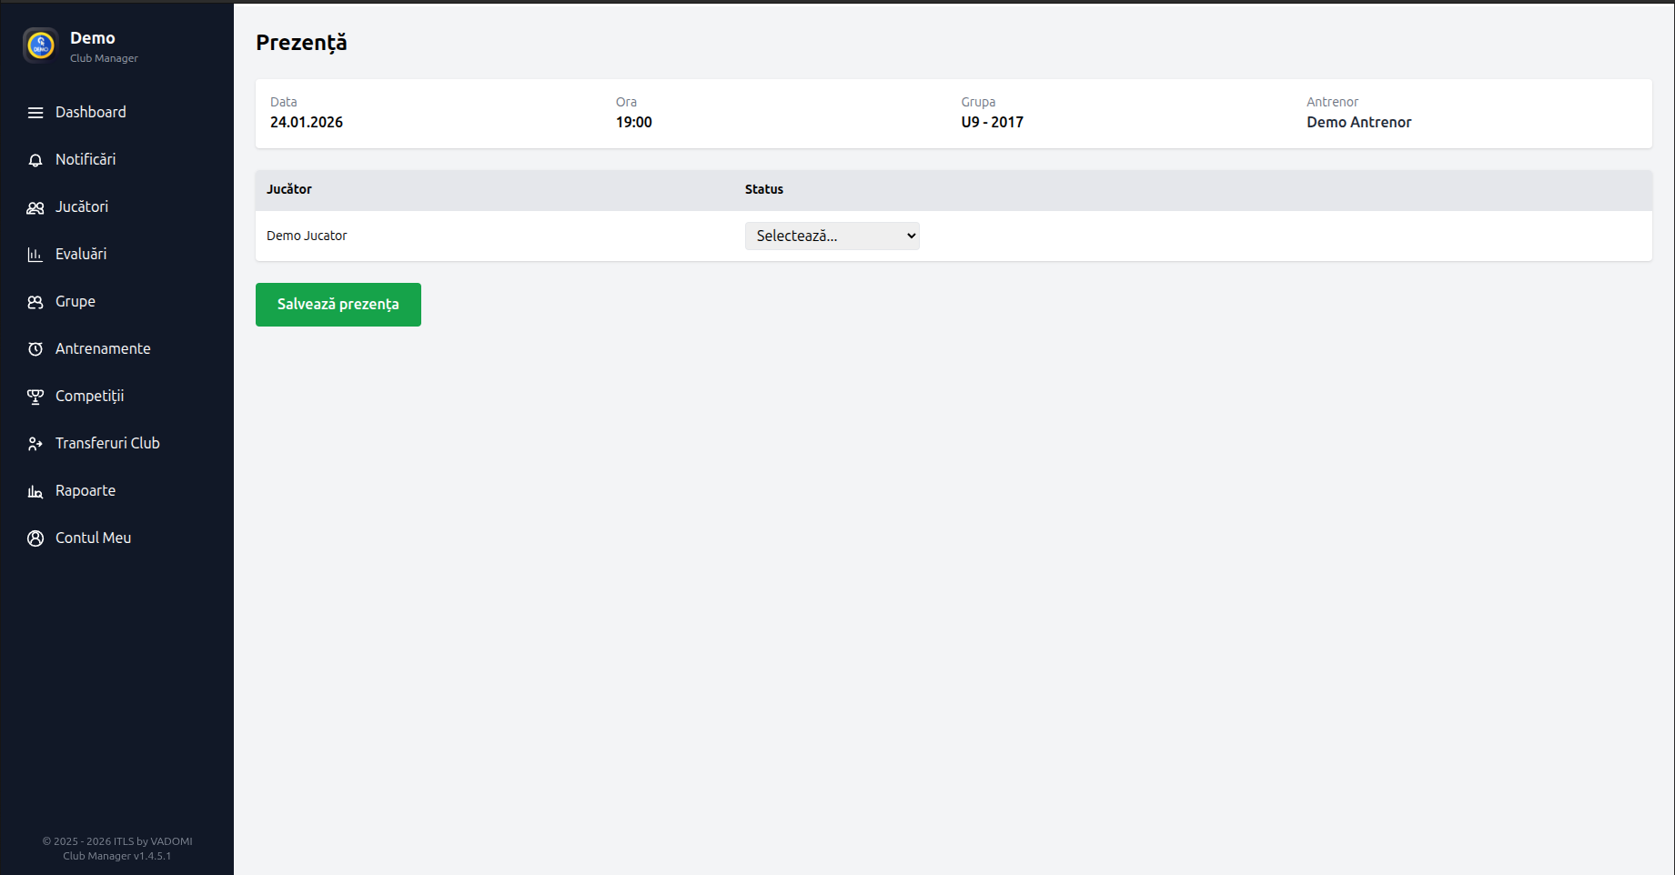Open Contul Meu account page

click(x=93, y=538)
